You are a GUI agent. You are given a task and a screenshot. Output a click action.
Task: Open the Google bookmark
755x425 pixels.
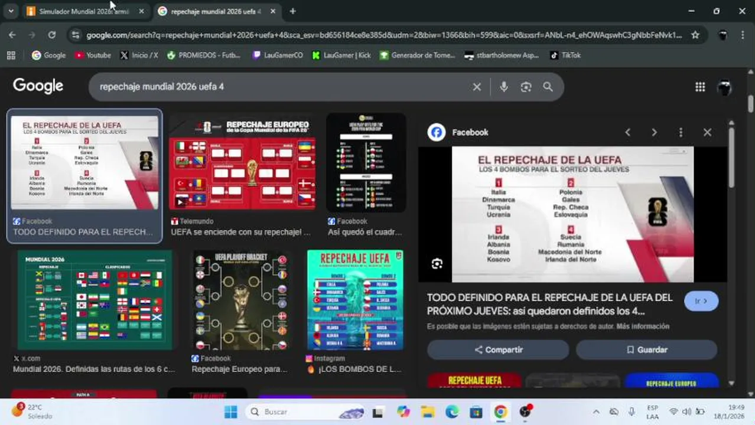click(x=48, y=55)
